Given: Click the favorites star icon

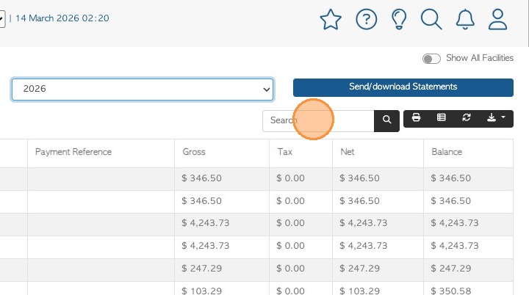Looking at the screenshot, I should (331, 20).
